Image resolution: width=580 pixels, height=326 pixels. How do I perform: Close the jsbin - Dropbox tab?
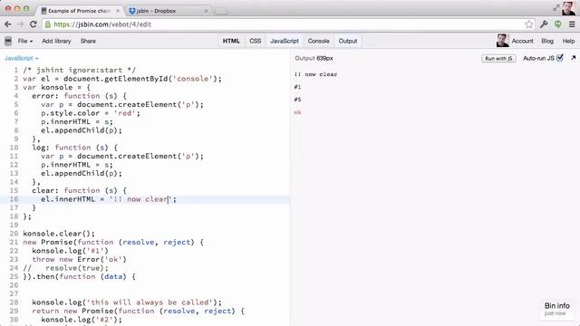click(x=206, y=11)
